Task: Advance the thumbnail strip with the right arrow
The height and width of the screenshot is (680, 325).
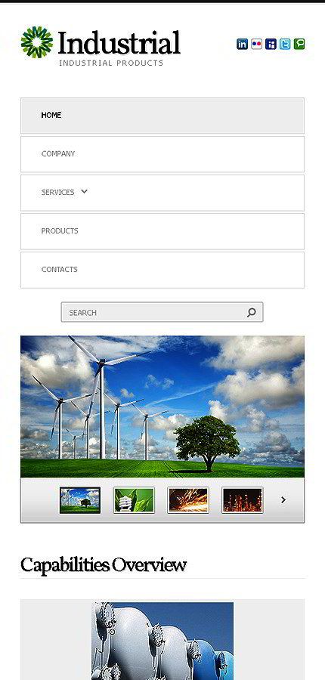Action: (283, 500)
